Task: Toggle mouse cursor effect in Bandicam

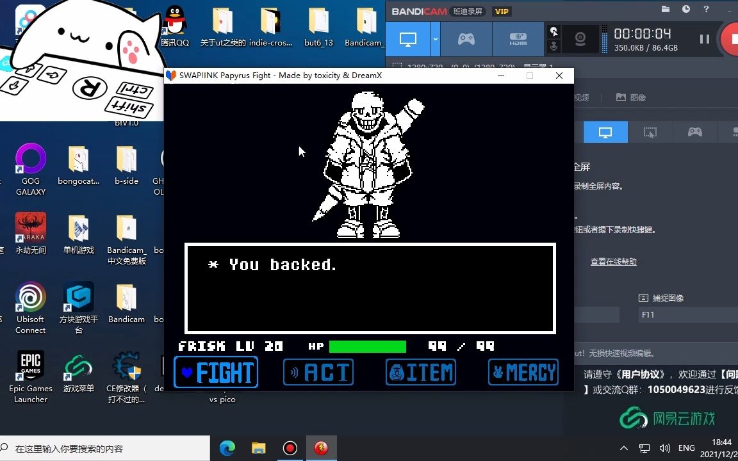Action: click(554, 31)
